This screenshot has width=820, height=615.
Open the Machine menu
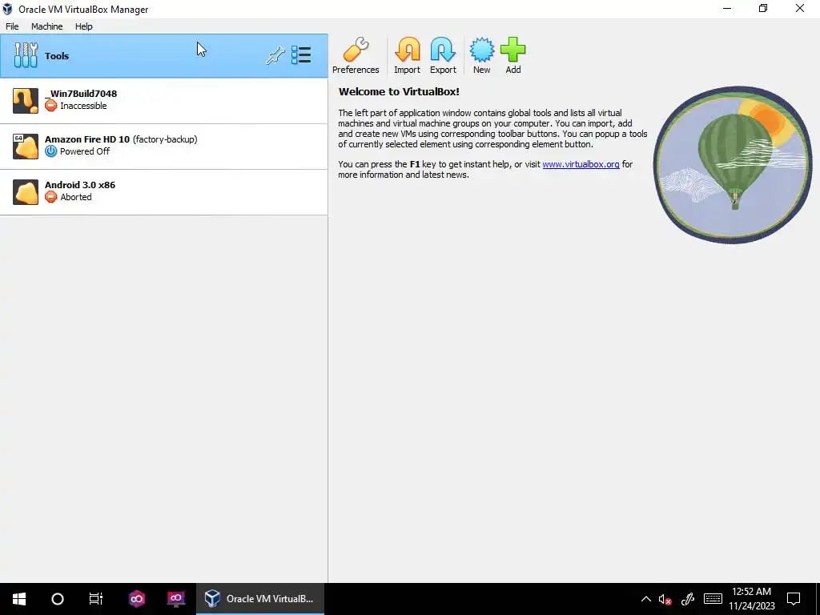click(x=47, y=26)
